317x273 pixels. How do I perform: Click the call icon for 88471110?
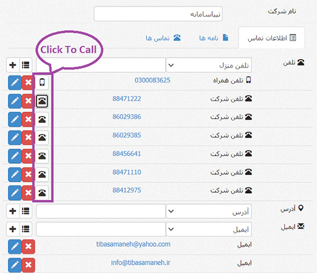point(42,174)
